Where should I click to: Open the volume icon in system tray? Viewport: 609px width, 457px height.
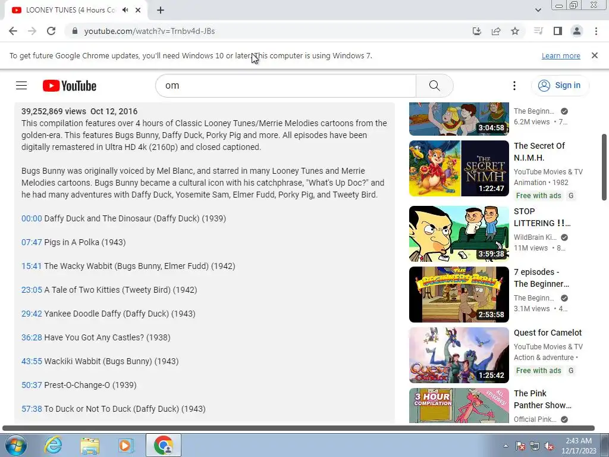coord(549,446)
